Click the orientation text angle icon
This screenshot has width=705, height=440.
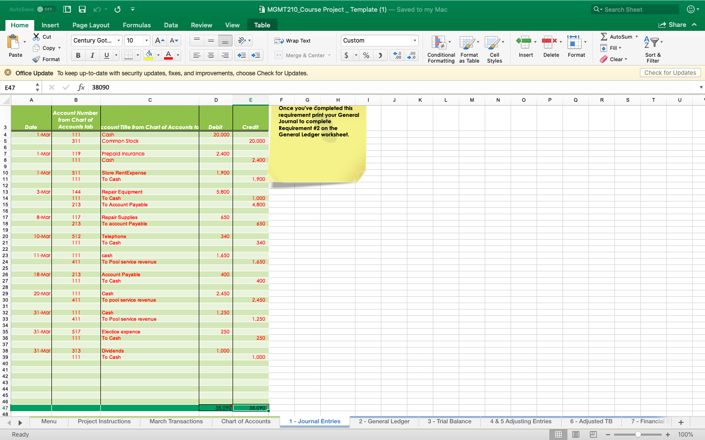point(241,41)
